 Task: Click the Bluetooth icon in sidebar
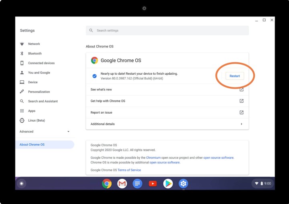click(22, 53)
